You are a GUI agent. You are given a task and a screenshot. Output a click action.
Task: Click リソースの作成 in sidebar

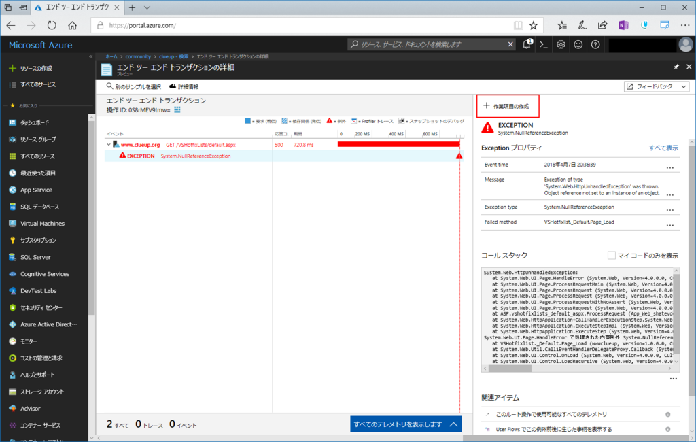[x=31, y=69]
